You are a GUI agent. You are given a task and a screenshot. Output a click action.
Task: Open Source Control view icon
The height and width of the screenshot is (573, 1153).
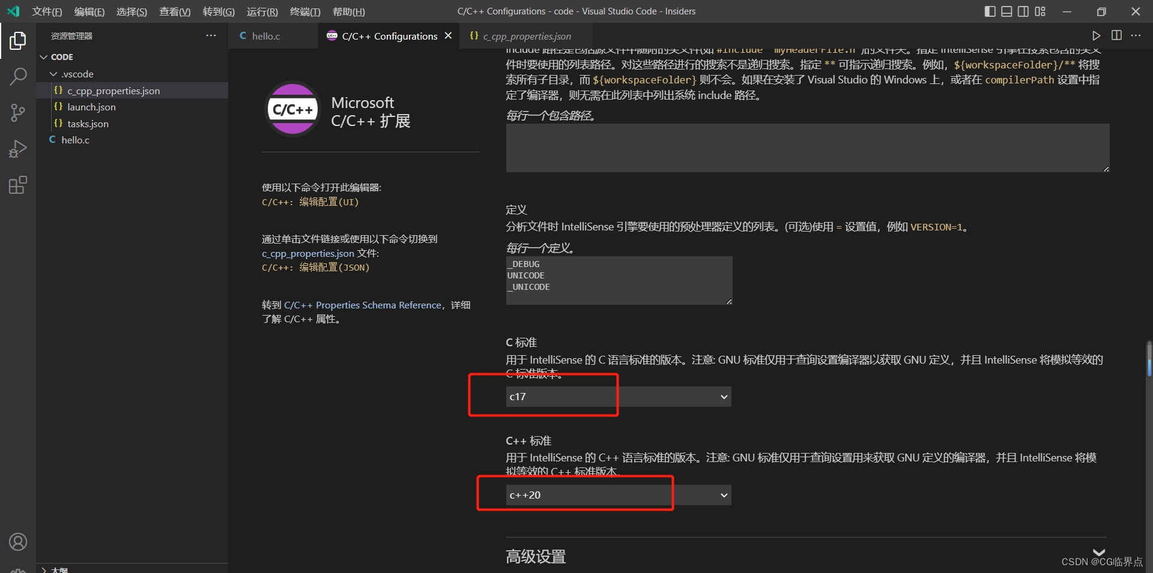(x=18, y=112)
